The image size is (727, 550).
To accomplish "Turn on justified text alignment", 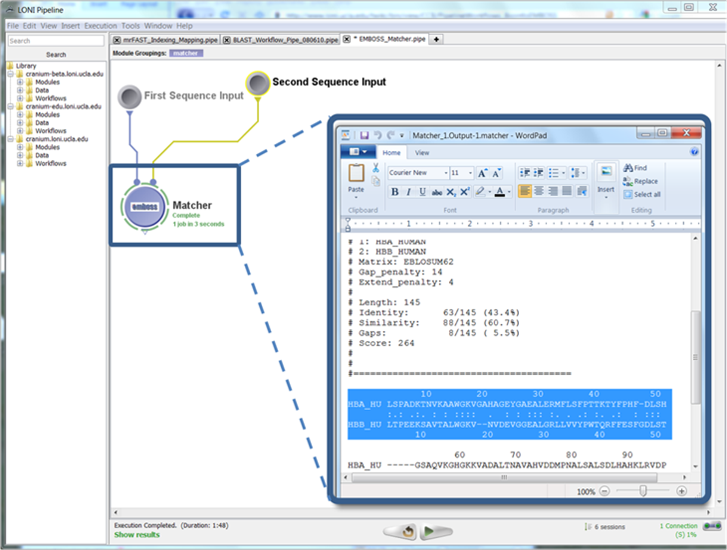I will pos(567,192).
